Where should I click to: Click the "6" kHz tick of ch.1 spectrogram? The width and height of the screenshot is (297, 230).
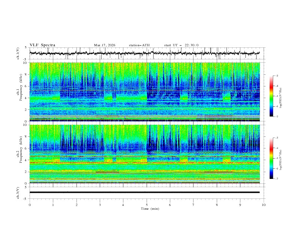[26, 86]
